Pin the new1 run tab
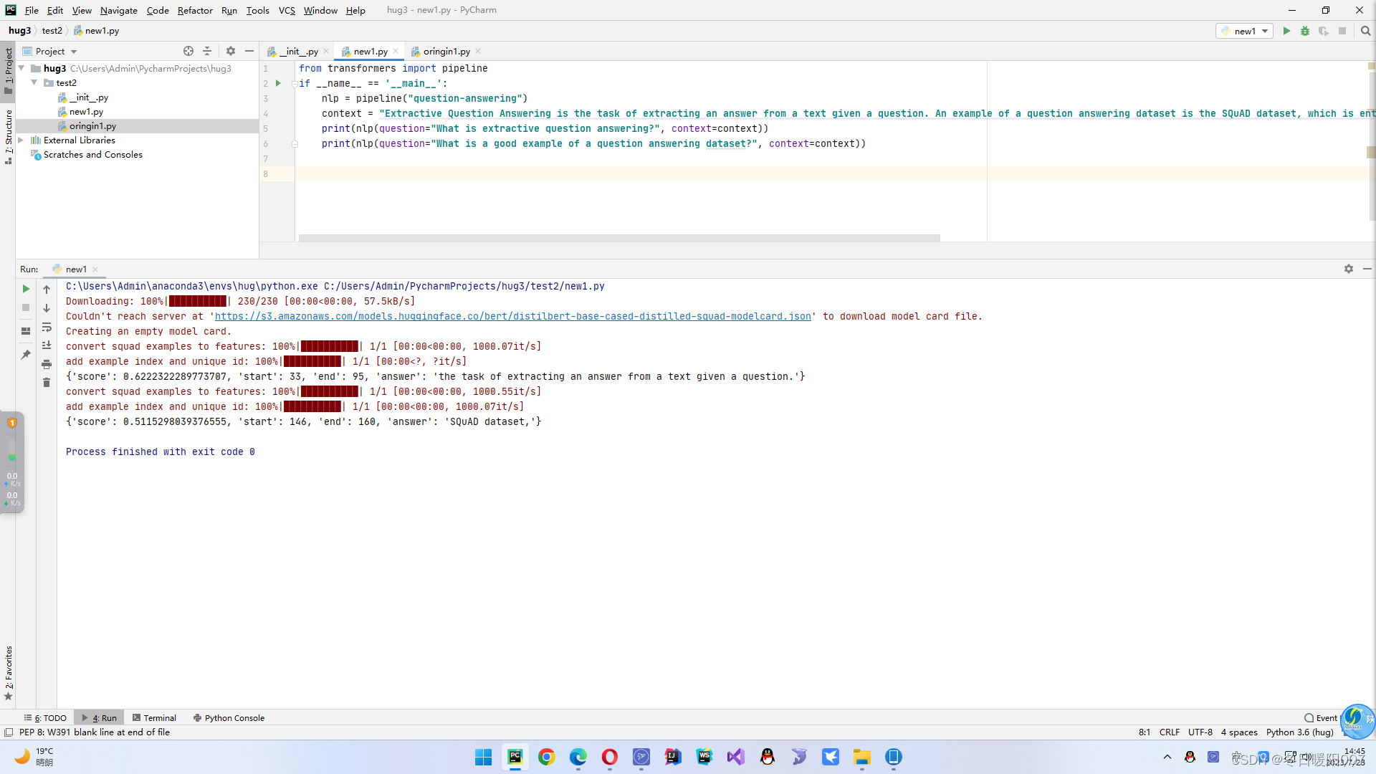Viewport: 1376px width, 774px height. (26, 355)
